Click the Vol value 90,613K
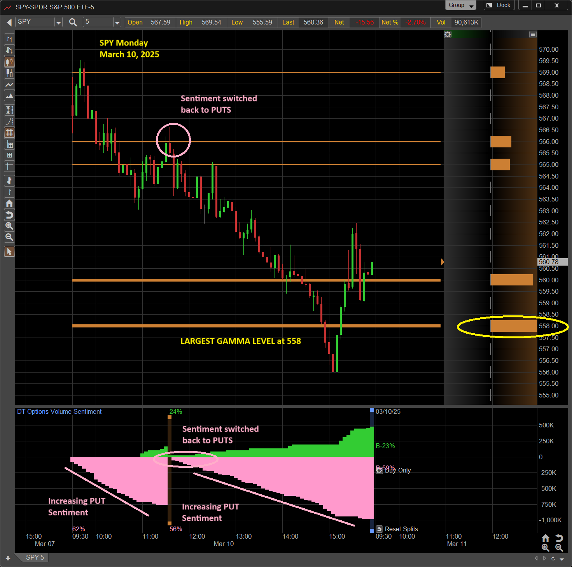 click(x=466, y=22)
